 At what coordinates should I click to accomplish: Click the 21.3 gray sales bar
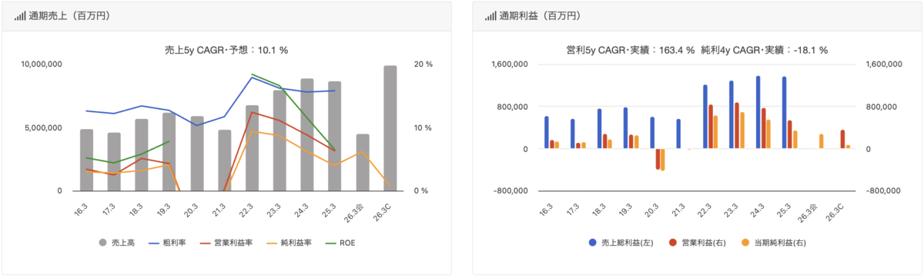coord(225,161)
